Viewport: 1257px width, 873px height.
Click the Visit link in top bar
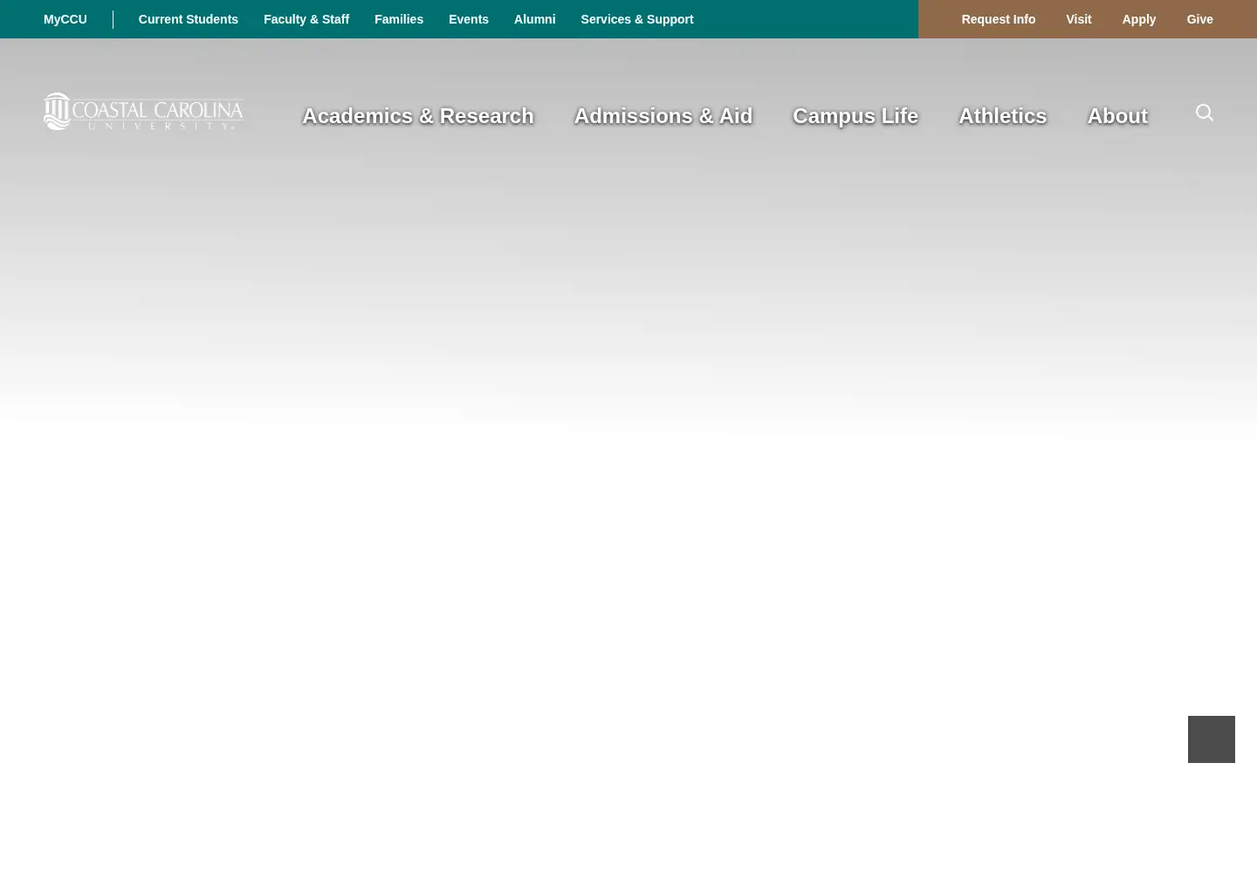pos(1079,19)
